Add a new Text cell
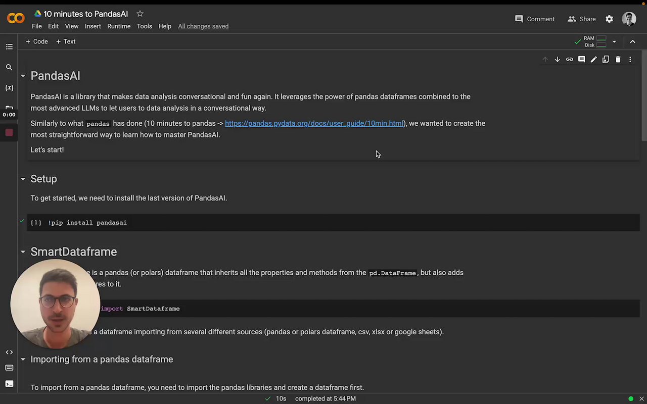Screen dimensions: 647x404 (66, 42)
